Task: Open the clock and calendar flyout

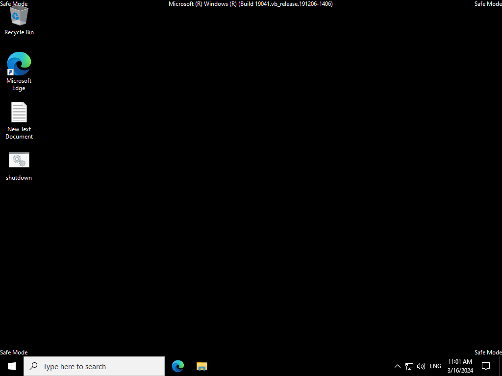Action: [x=460, y=366]
